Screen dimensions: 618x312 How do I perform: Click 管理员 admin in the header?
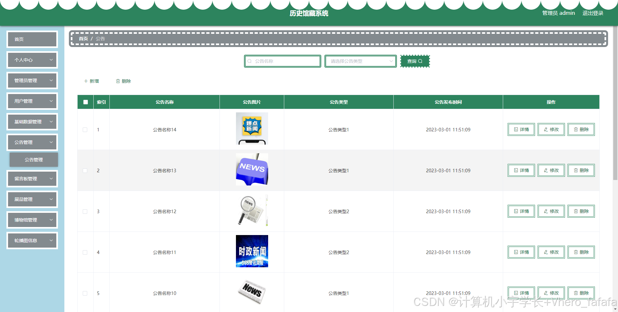point(558,13)
